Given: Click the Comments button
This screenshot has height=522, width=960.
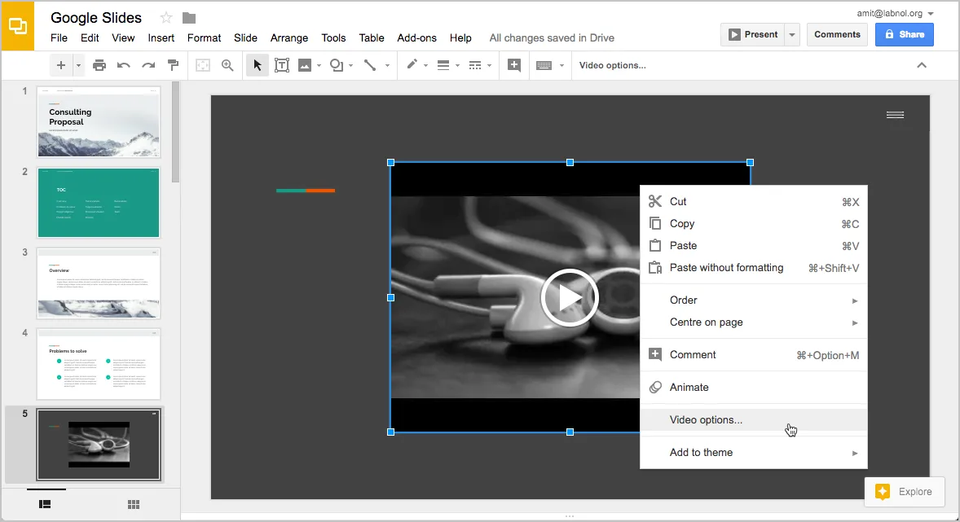Looking at the screenshot, I should tap(837, 34).
